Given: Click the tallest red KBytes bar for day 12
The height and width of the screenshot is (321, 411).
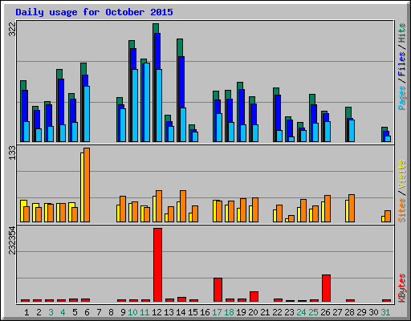Looking at the screenshot, I should (x=157, y=265).
